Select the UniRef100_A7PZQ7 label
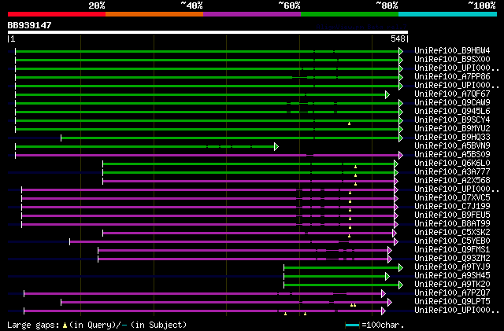The height and width of the screenshot is (331, 504). point(452,292)
